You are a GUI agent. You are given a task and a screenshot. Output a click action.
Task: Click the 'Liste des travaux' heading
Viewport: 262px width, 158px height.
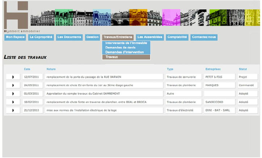coord(25,57)
